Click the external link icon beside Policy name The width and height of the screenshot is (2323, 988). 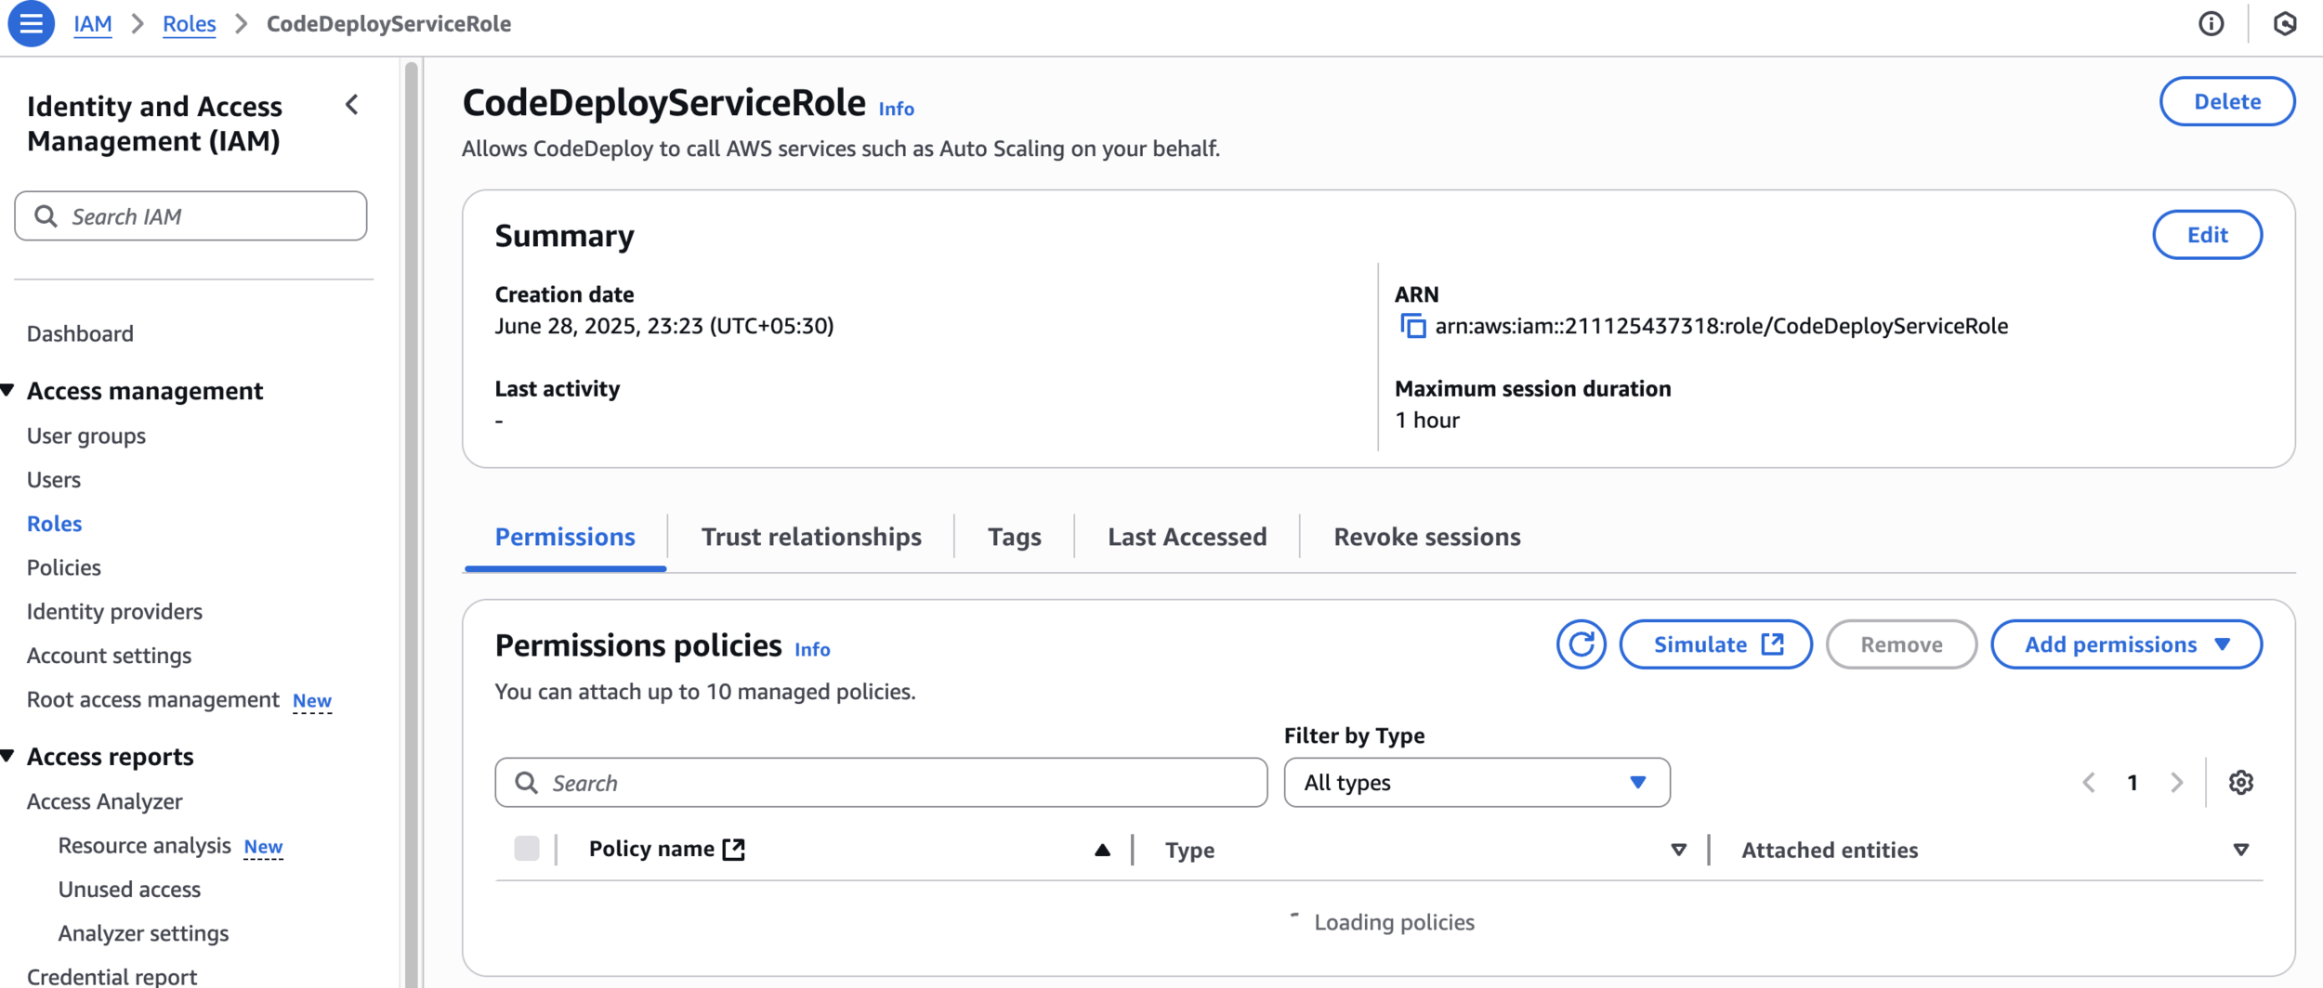[734, 849]
